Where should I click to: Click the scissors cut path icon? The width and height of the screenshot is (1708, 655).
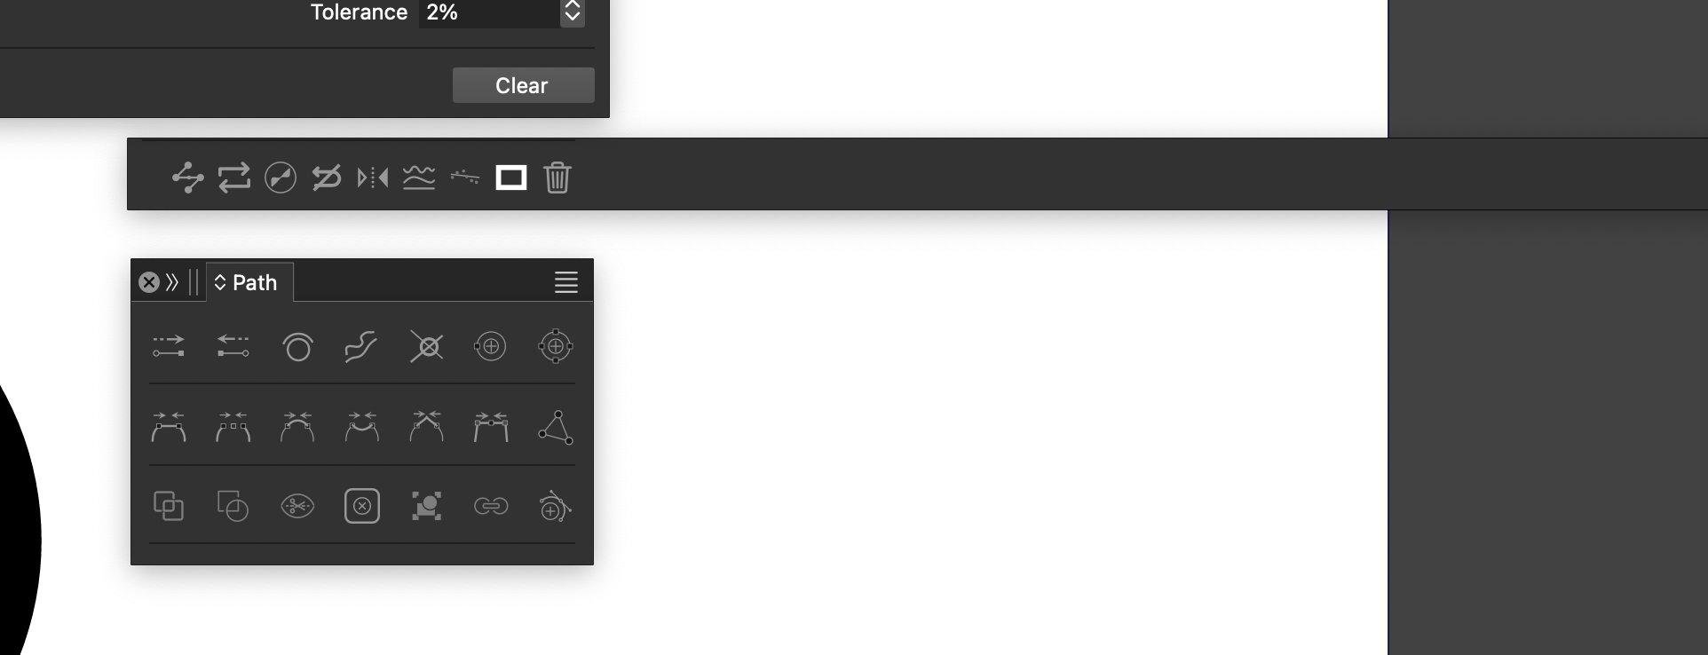click(x=297, y=506)
